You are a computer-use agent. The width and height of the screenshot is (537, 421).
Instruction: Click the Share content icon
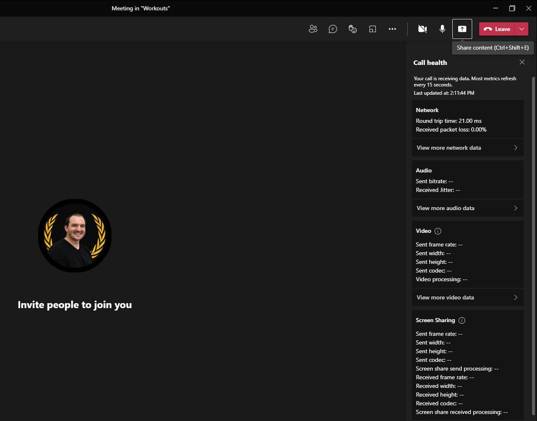(x=462, y=29)
